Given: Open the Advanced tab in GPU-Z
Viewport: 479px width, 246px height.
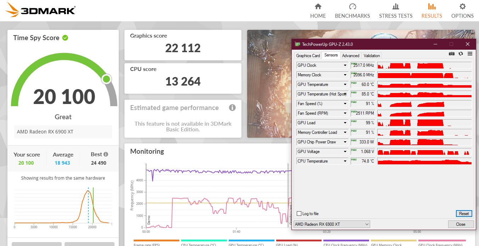Looking at the screenshot, I should click(x=351, y=56).
